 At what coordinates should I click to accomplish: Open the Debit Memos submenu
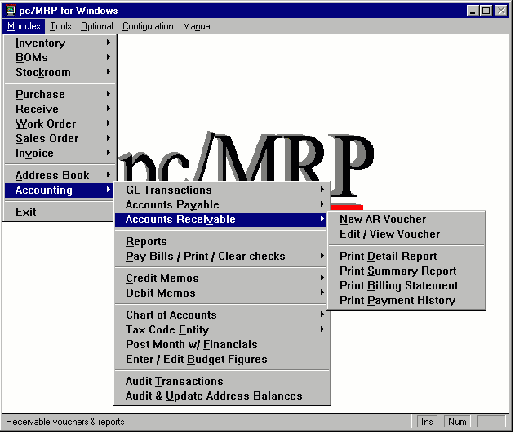point(222,293)
